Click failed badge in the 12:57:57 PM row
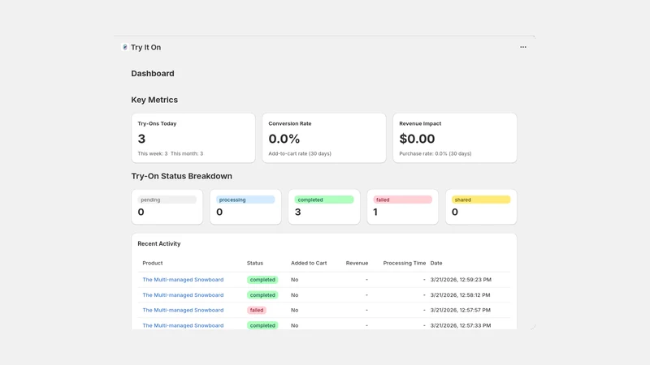Viewport: 650px width, 365px height. point(257,310)
